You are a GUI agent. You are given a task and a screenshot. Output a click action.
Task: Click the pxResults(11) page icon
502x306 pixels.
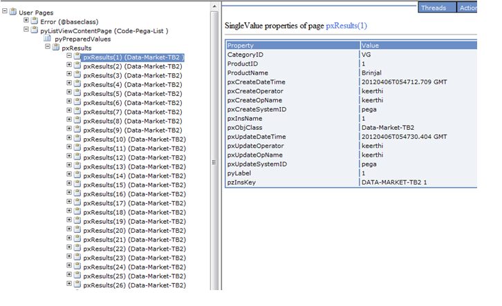tap(77, 147)
